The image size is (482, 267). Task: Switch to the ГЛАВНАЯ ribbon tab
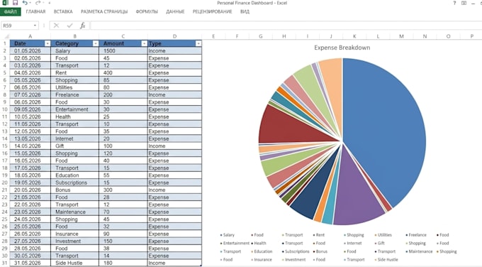point(35,11)
